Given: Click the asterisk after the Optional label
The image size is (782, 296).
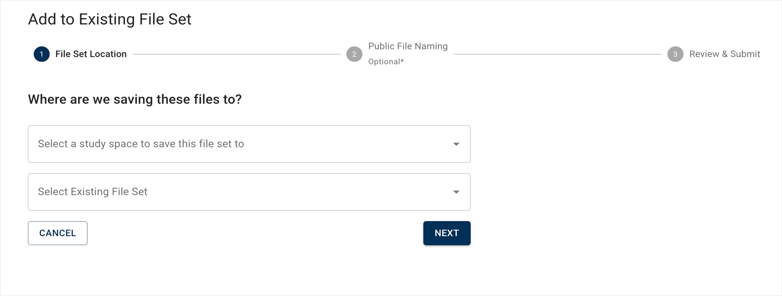Looking at the screenshot, I should [402, 61].
